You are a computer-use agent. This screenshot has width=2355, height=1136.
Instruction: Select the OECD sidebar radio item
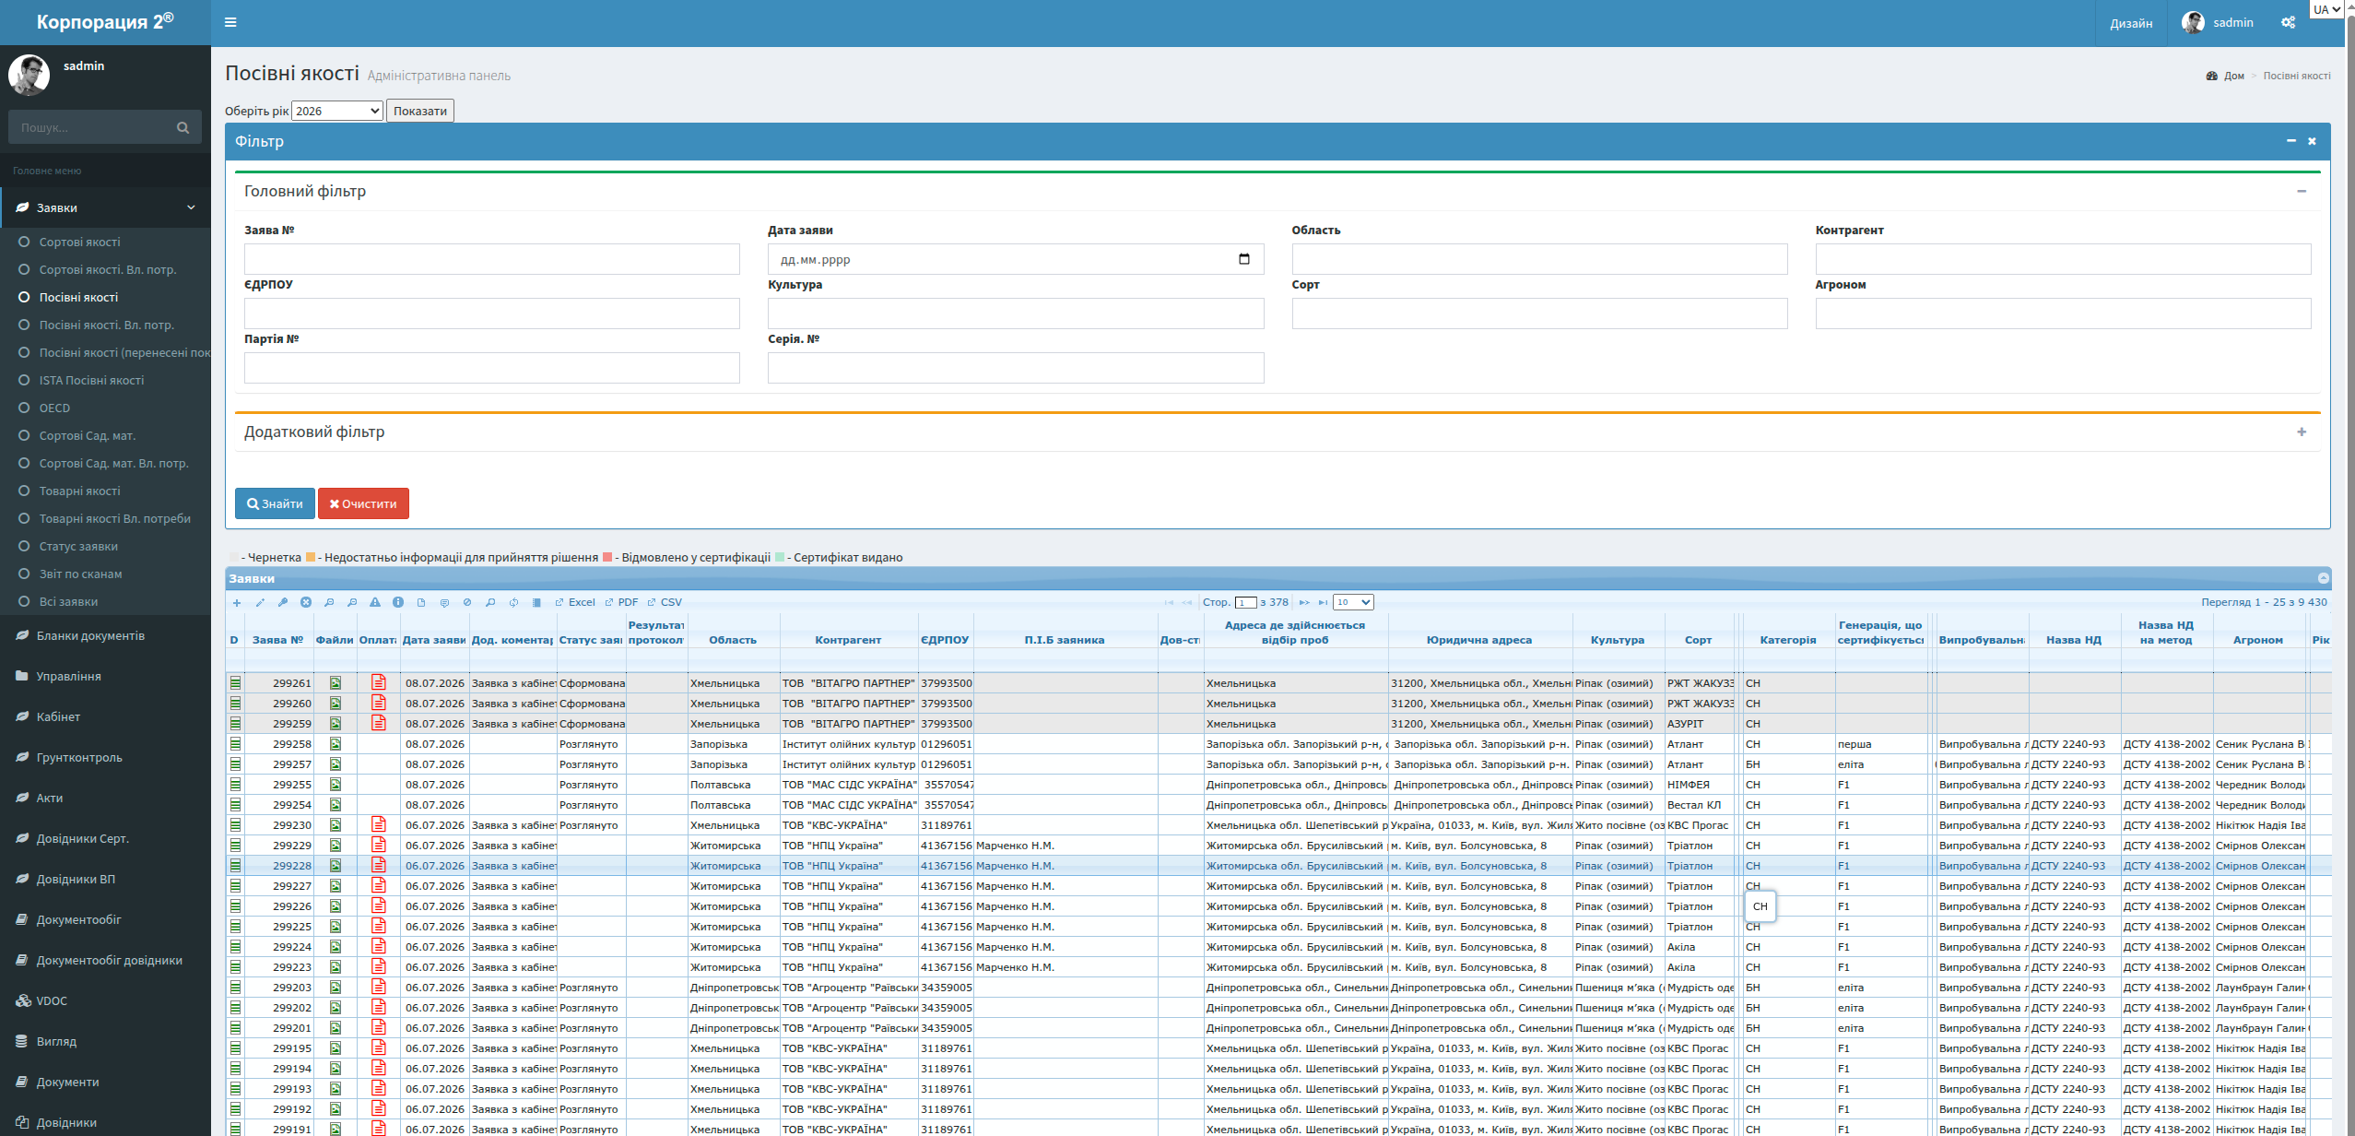click(x=54, y=408)
